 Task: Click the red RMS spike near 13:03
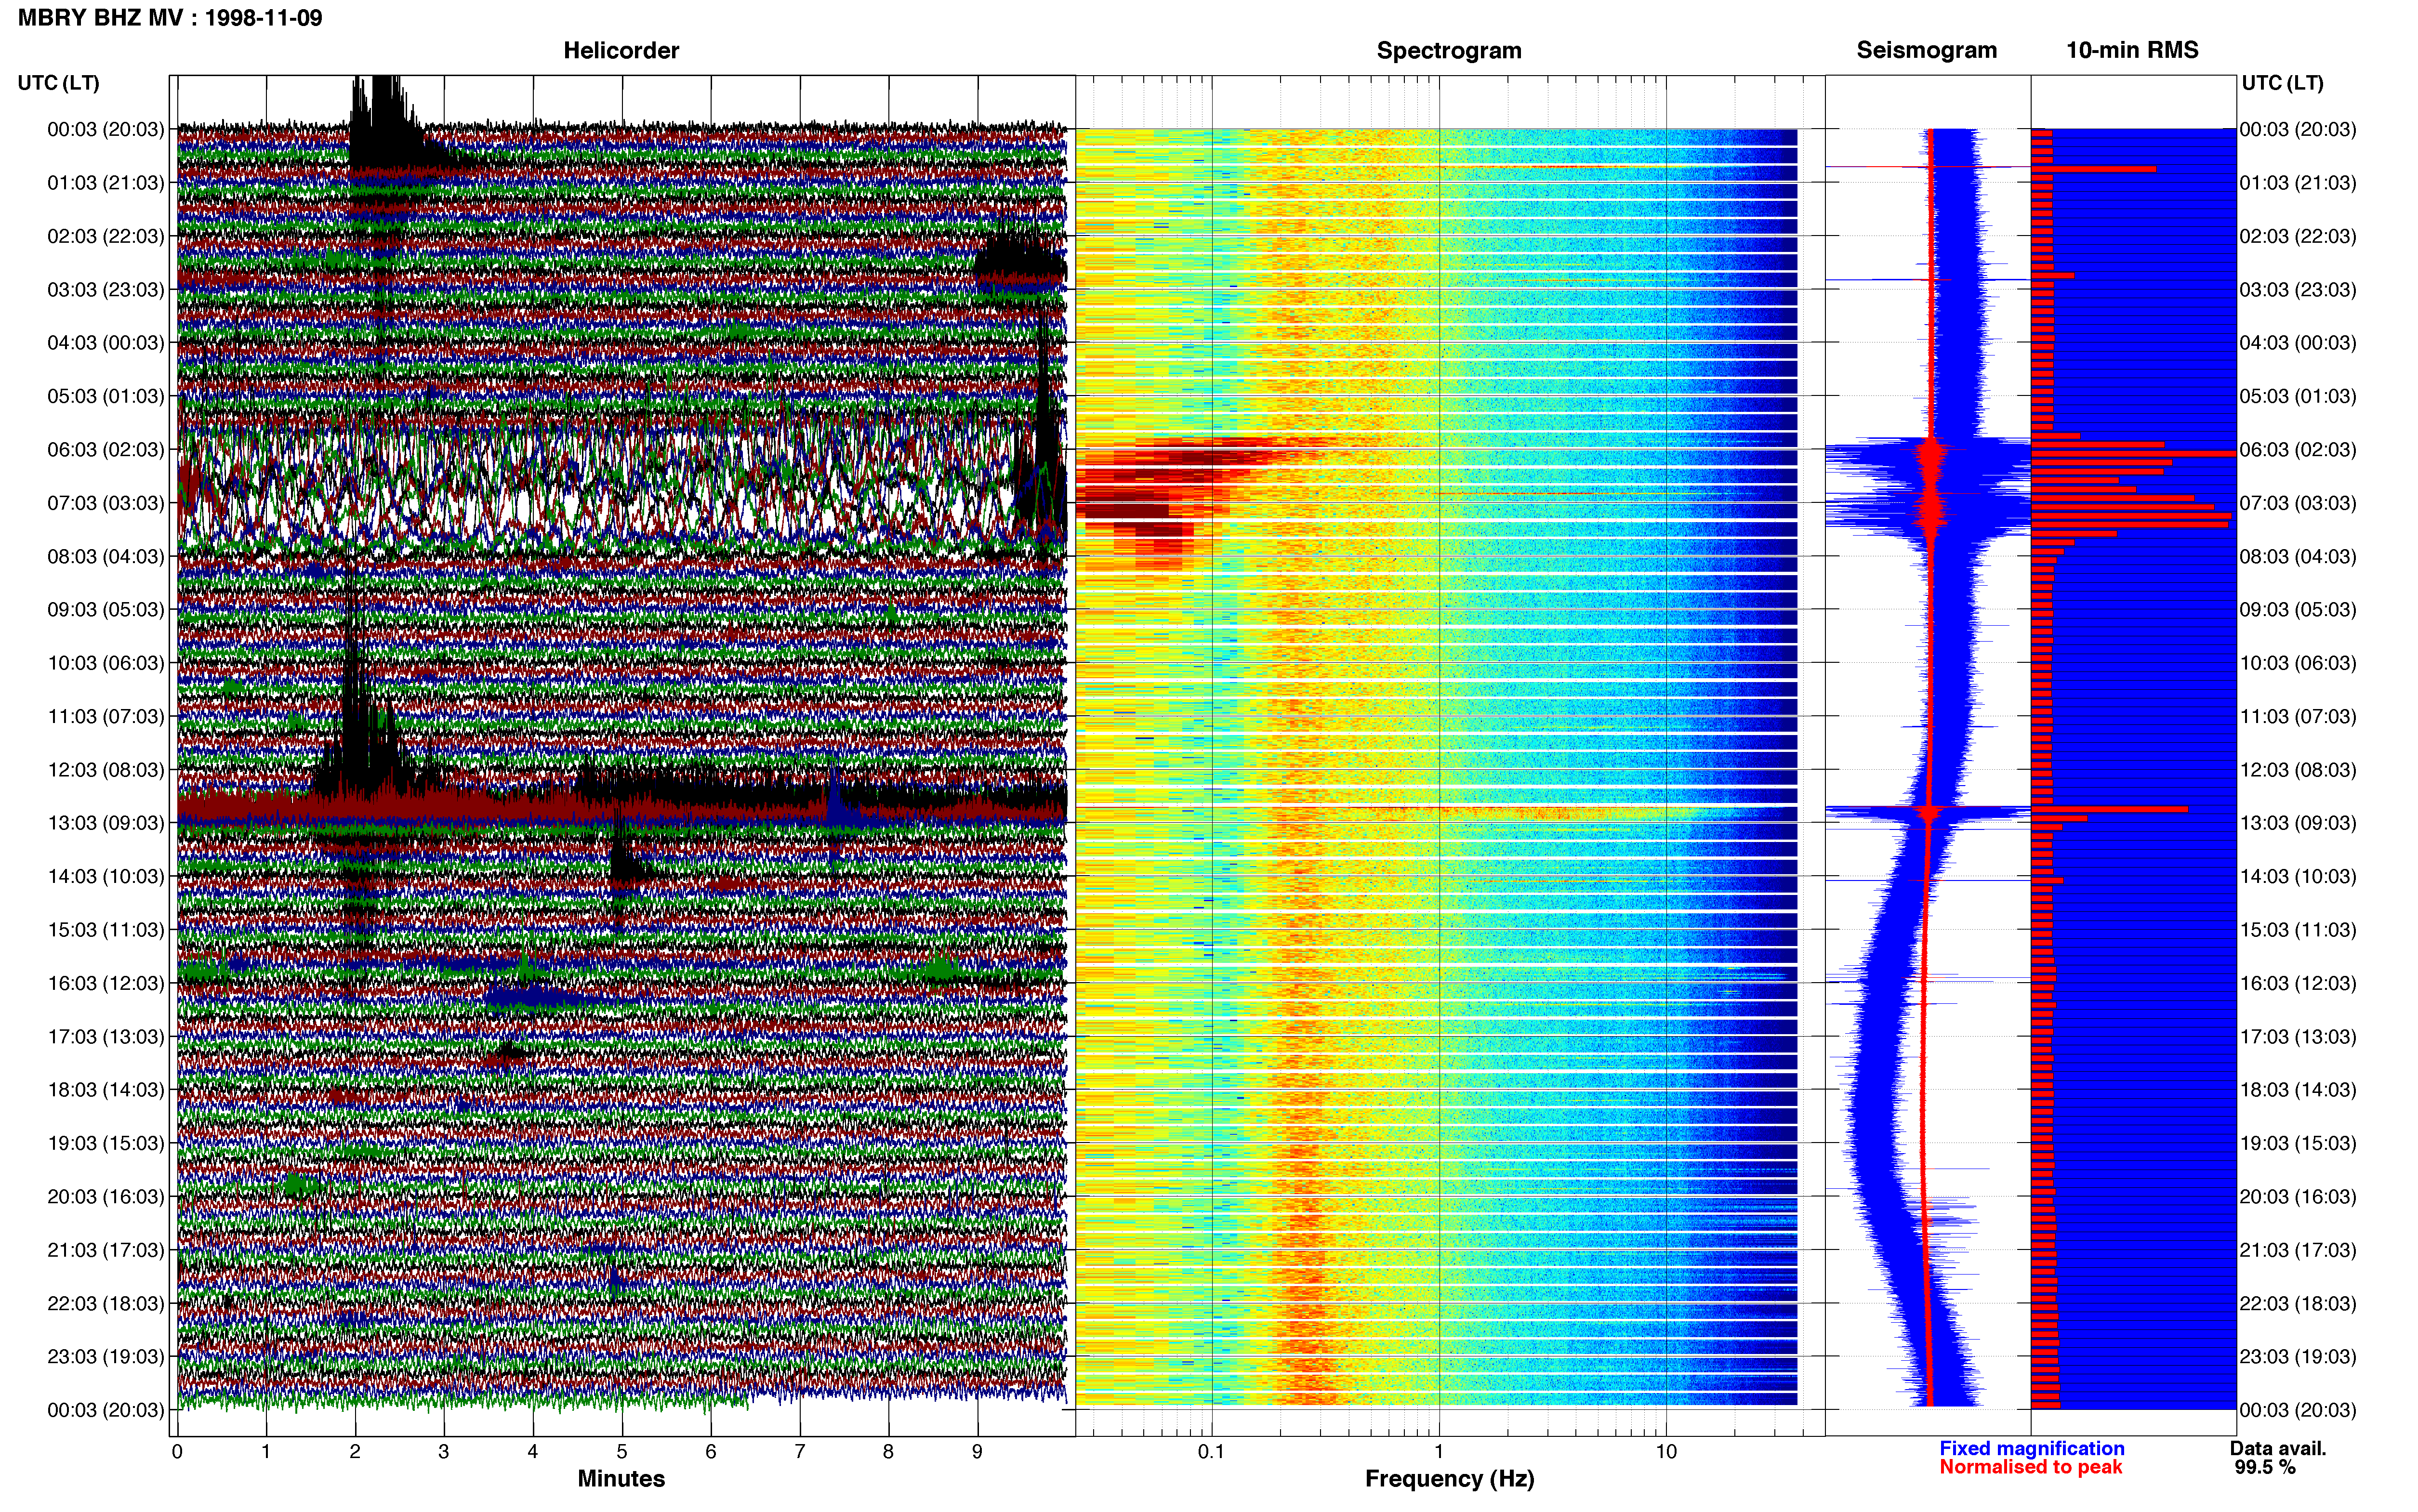coord(2109,809)
